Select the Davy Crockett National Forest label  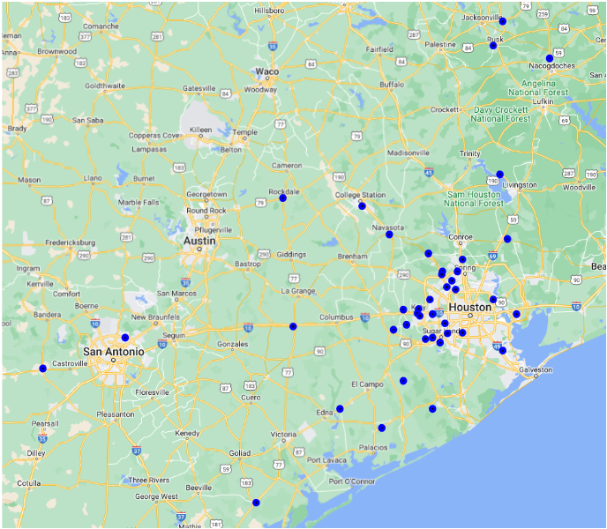point(500,114)
